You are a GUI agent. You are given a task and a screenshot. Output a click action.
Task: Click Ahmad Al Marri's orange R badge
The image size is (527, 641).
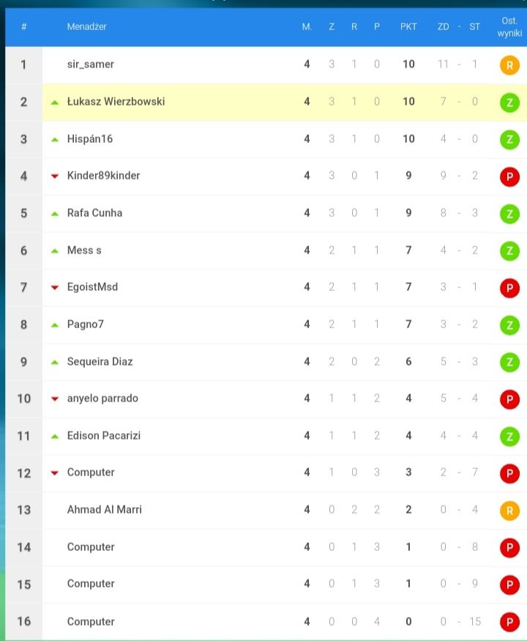pos(509,511)
